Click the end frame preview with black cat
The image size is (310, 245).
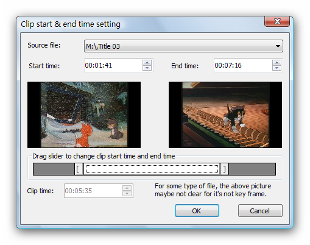point(225,115)
